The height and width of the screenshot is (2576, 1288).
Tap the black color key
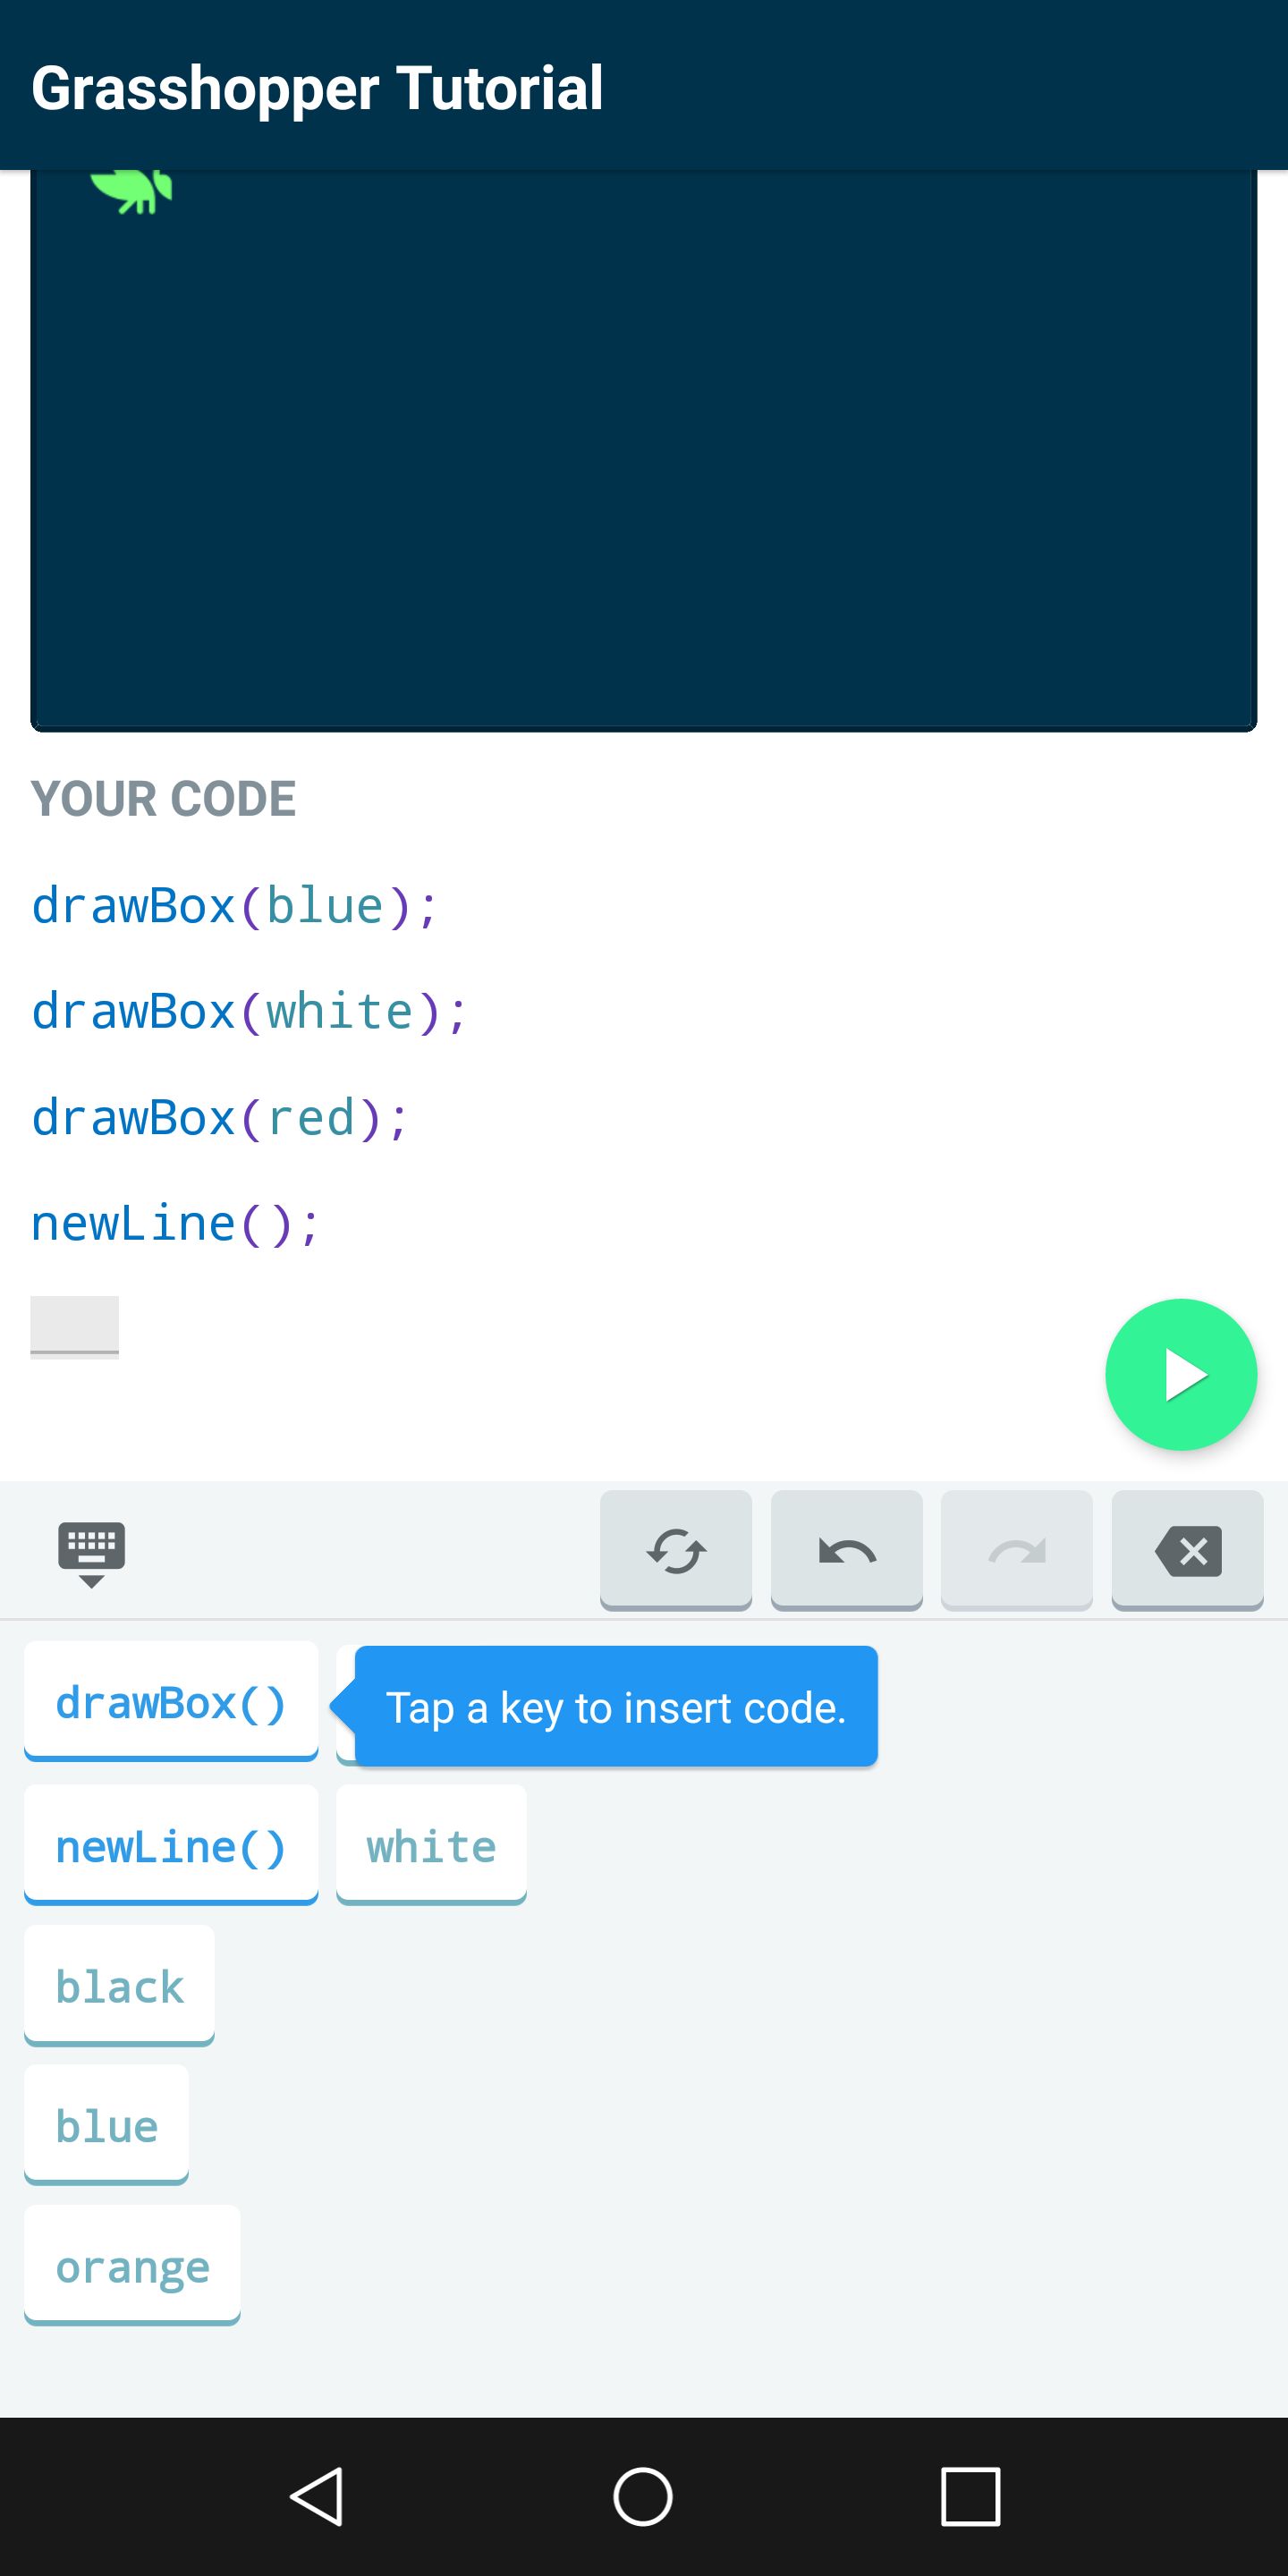point(119,1986)
